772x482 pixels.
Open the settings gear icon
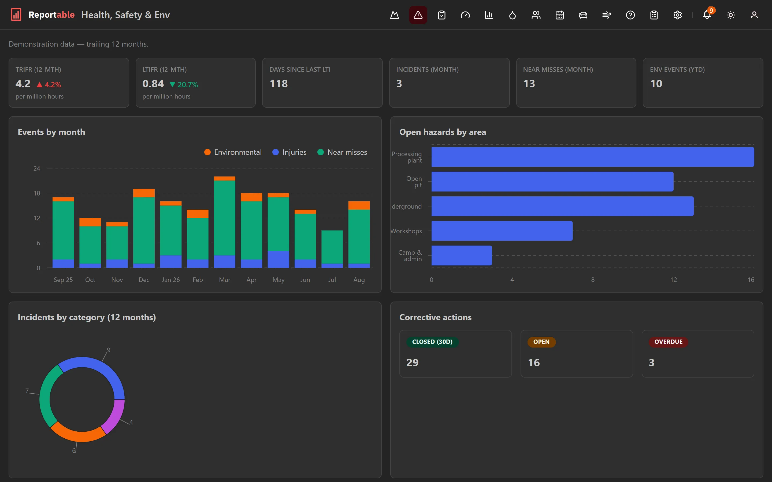click(678, 15)
